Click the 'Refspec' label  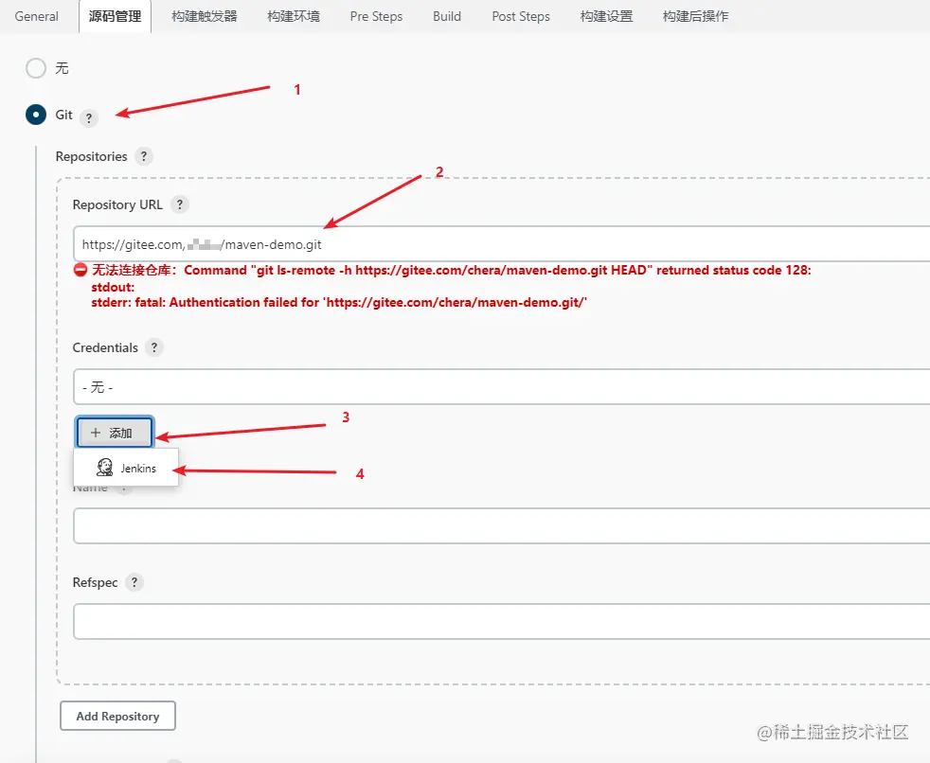tap(95, 582)
